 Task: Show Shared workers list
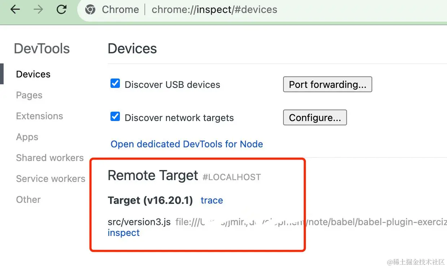pos(50,158)
